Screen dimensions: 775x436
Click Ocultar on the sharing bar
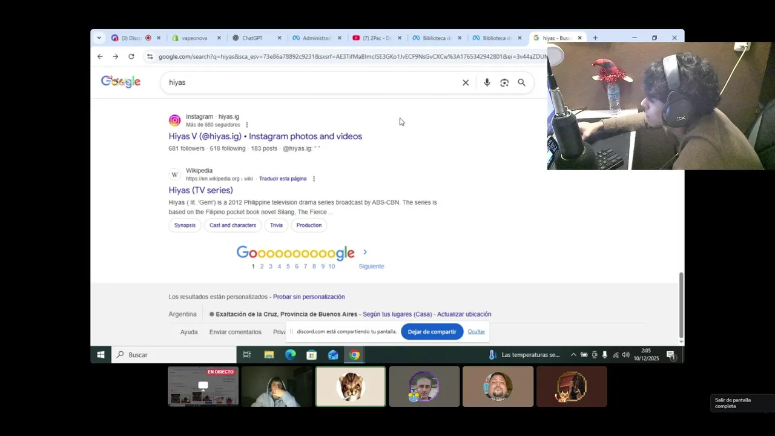(476, 332)
